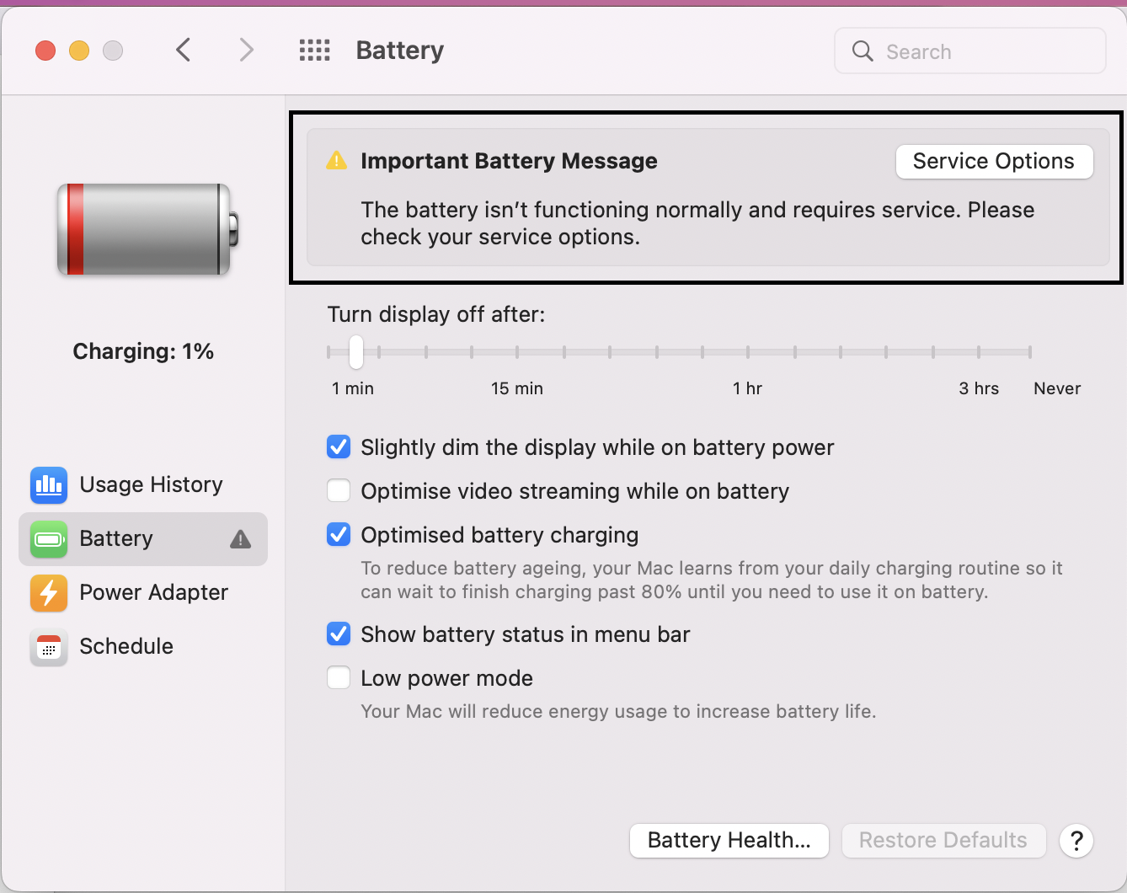Go back with the left chevron
This screenshot has height=893, width=1127.
(x=184, y=50)
